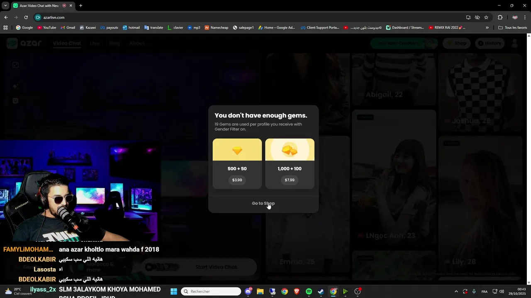Screen dimensions: 531x298
Task: Go back in browser history
Action: pyautogui.click(x=6, y=17)
